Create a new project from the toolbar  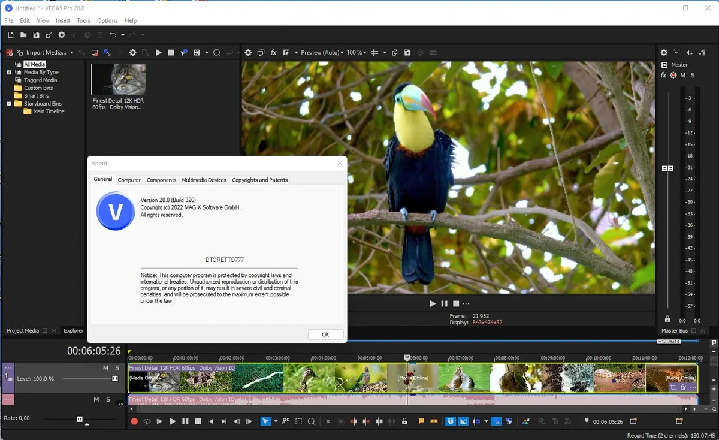(x=10, y=35)
